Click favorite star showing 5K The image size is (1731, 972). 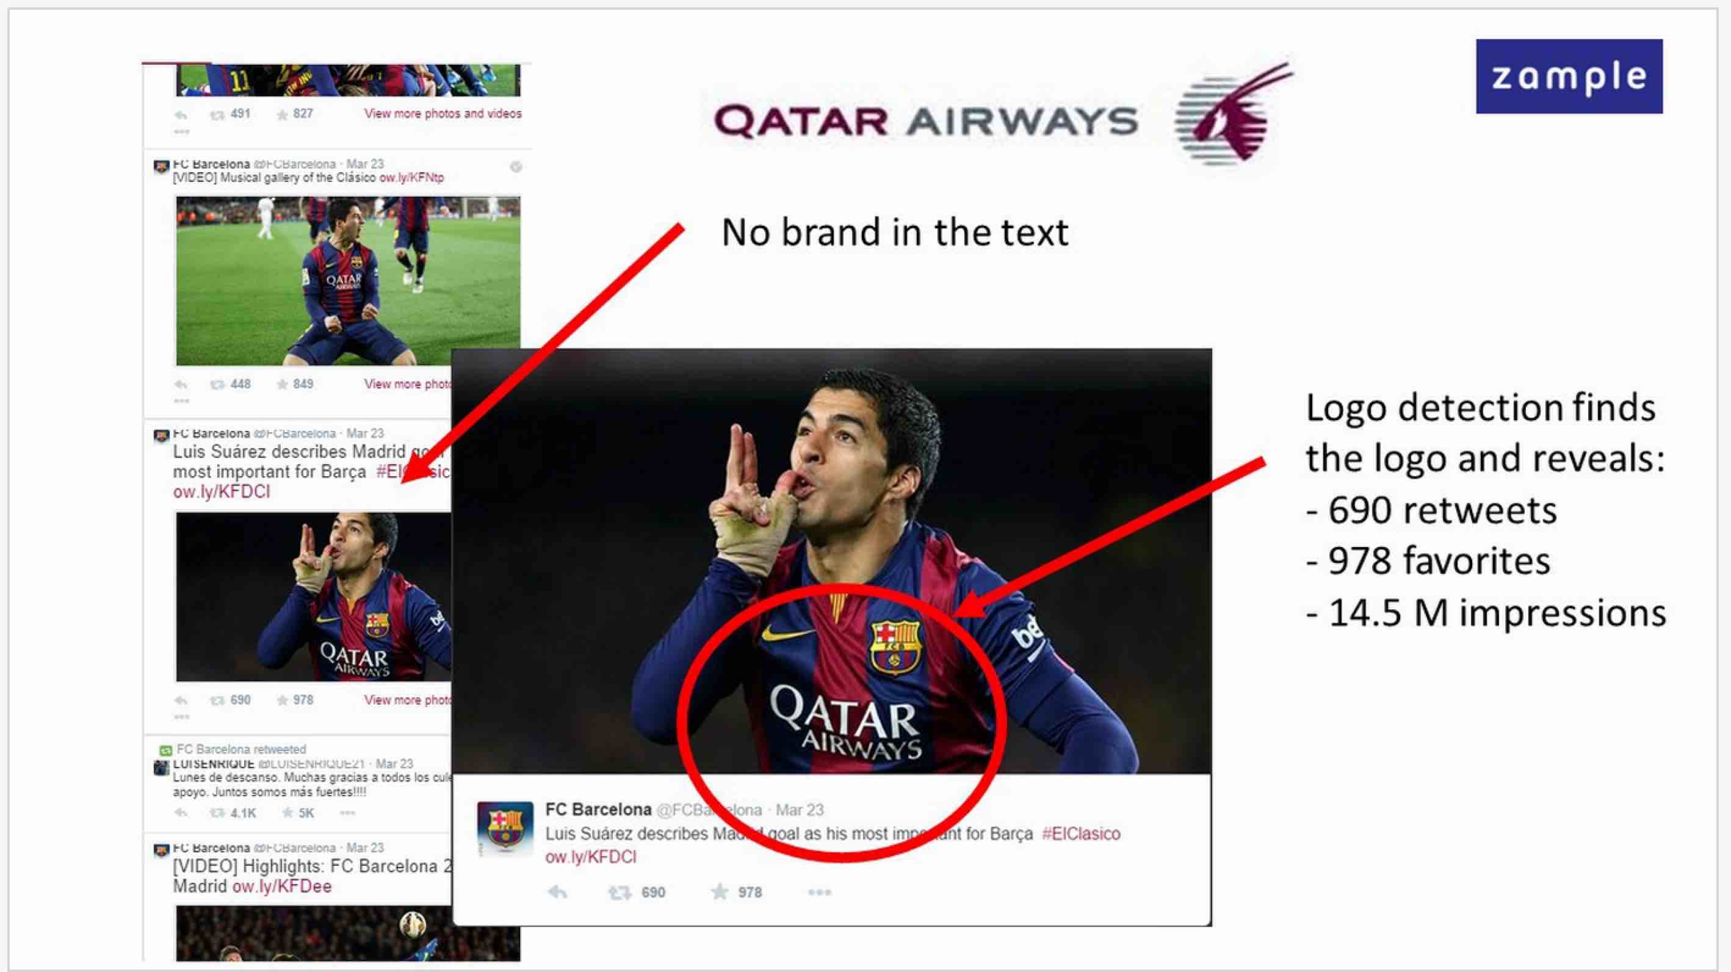(287, 813)
